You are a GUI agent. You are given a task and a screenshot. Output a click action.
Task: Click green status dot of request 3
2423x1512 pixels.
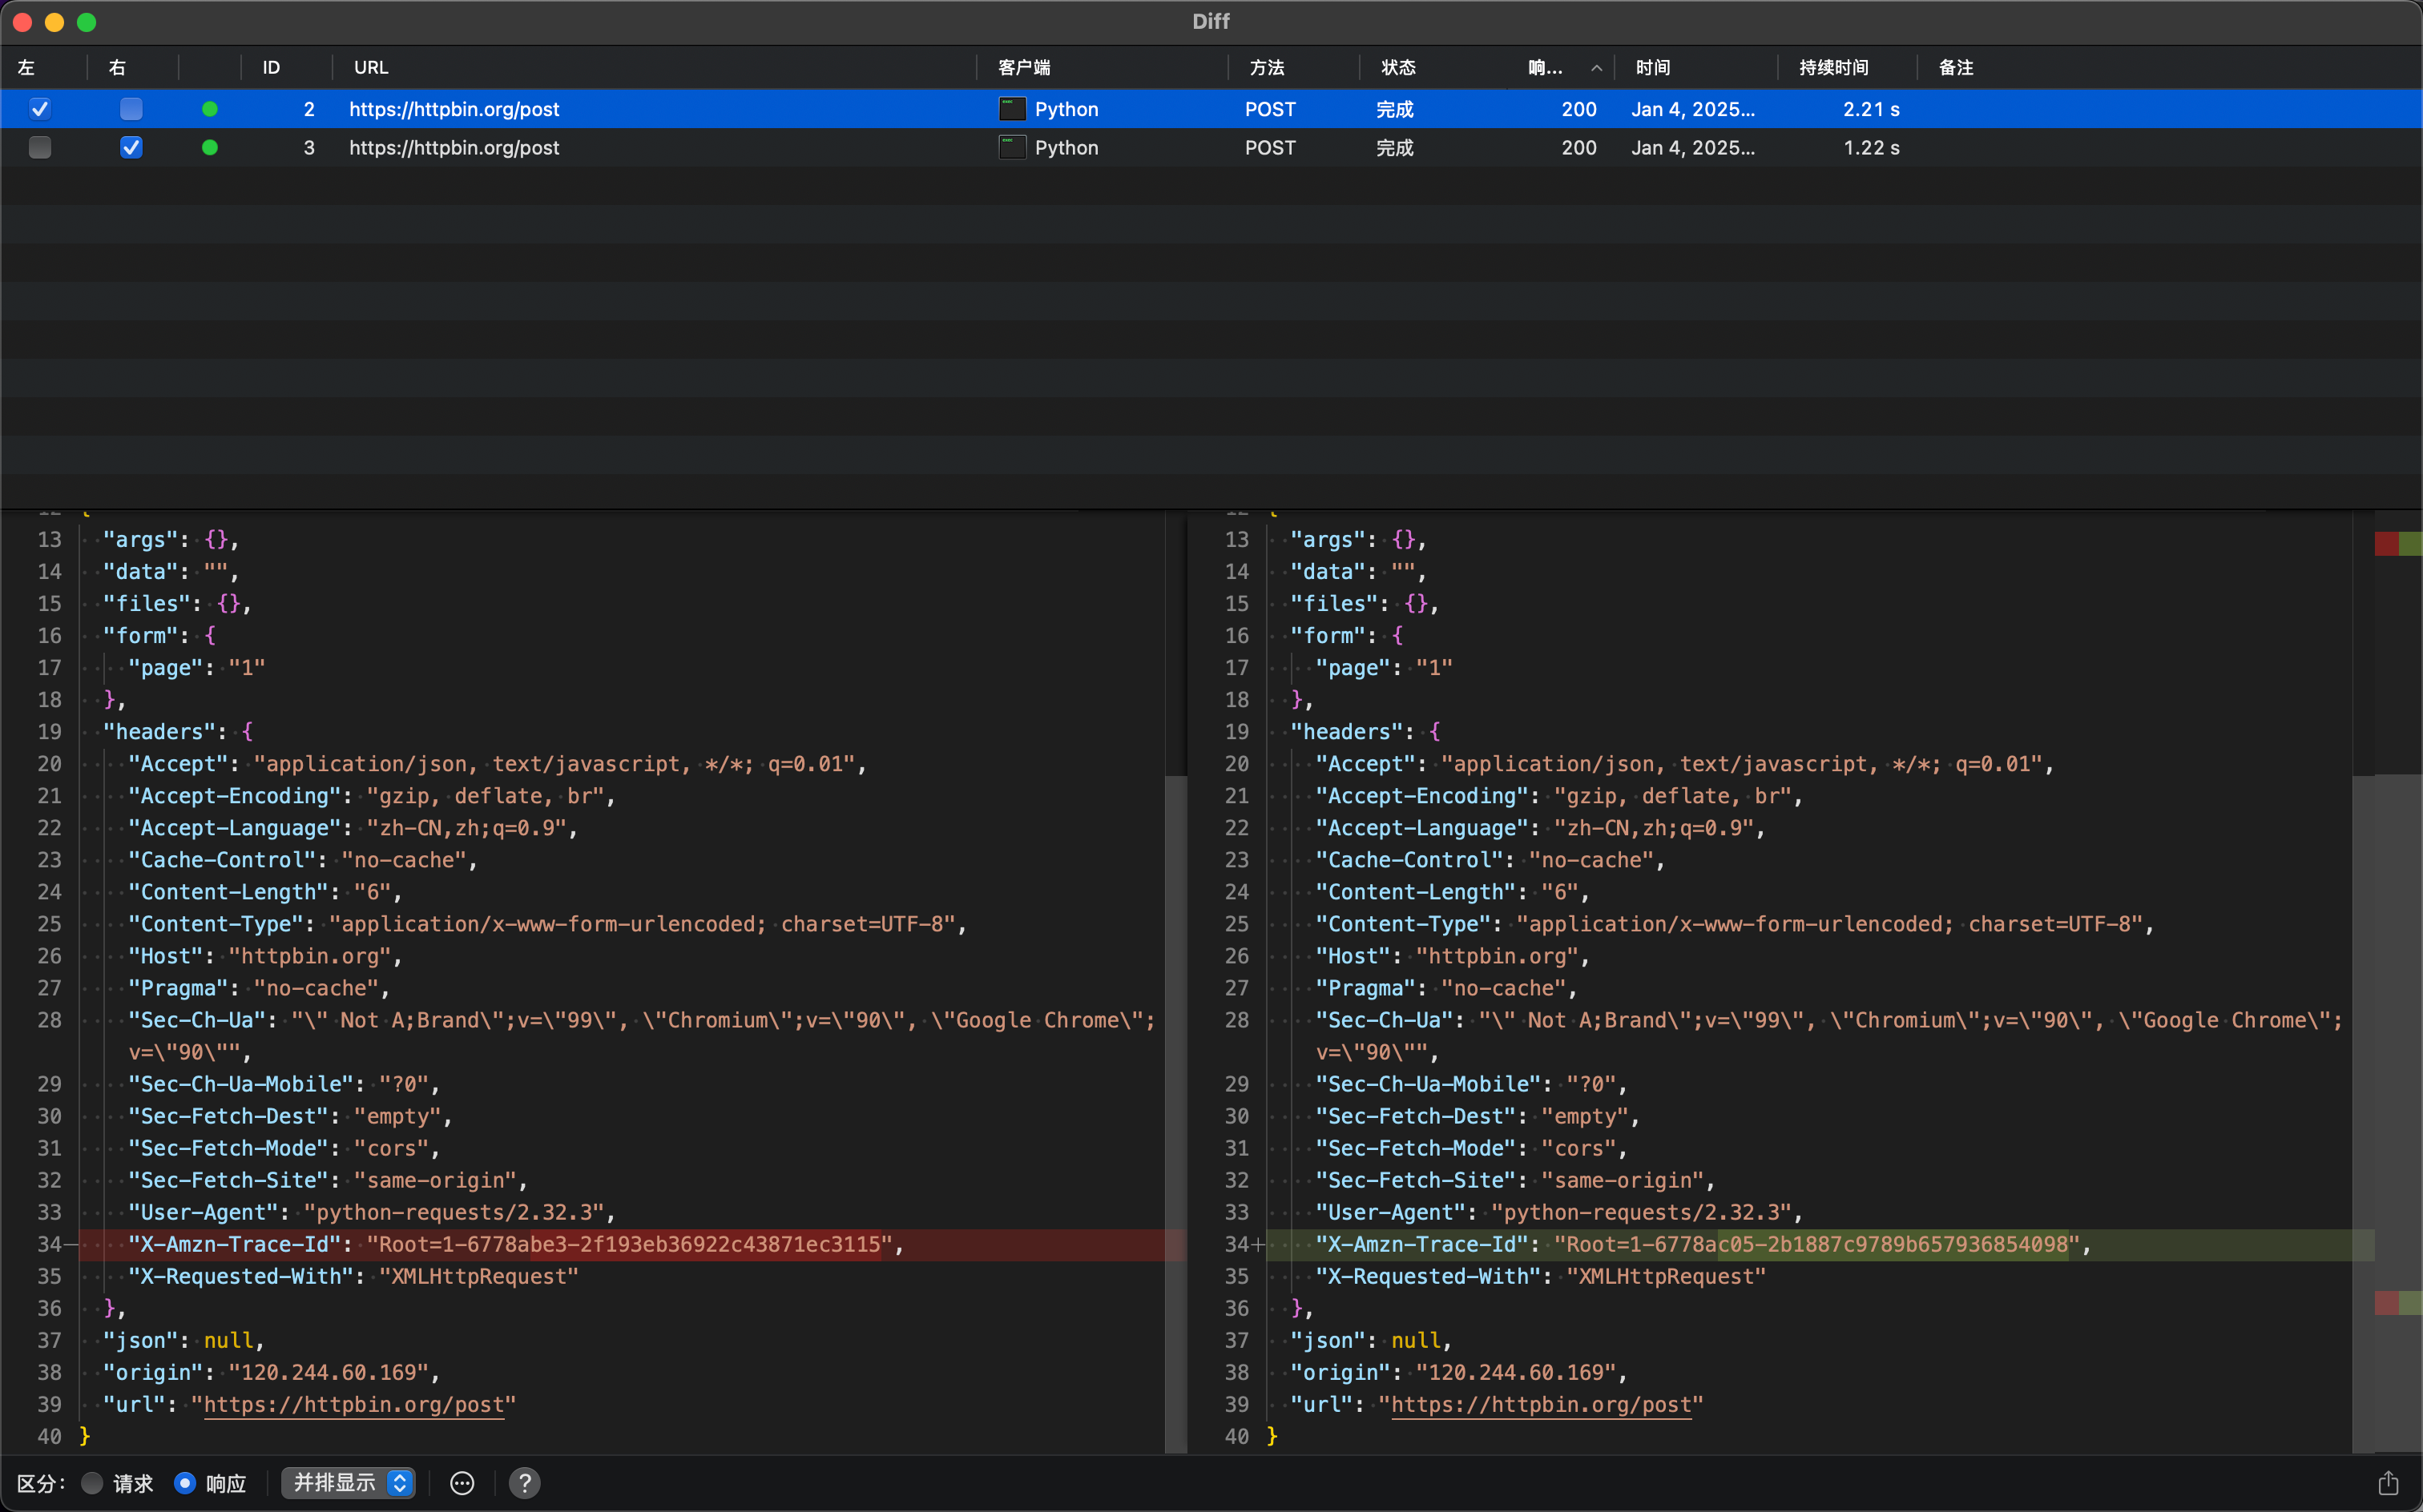pos(209,148)
